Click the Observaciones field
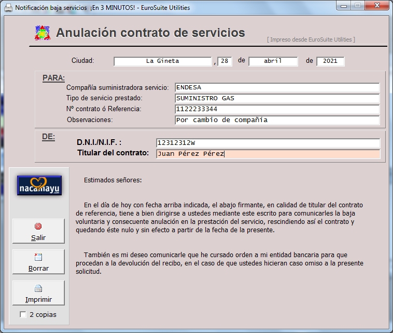Viewport: 393px width, 333px height. coord(277,120)
